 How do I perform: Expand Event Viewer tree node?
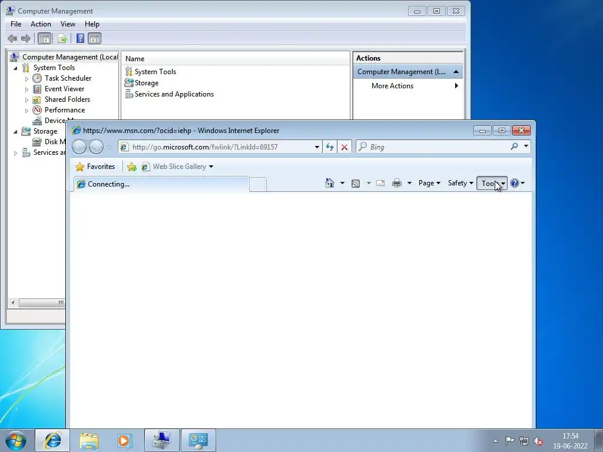pyautogui.click(x=26, y=89)
